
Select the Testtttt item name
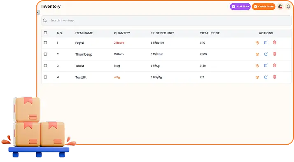click(x=81, y=77)
